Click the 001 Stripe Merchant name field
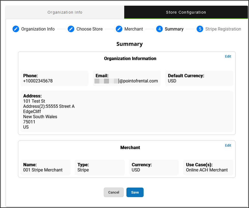This screenshot has height=208, width=249. click(43, 170)
